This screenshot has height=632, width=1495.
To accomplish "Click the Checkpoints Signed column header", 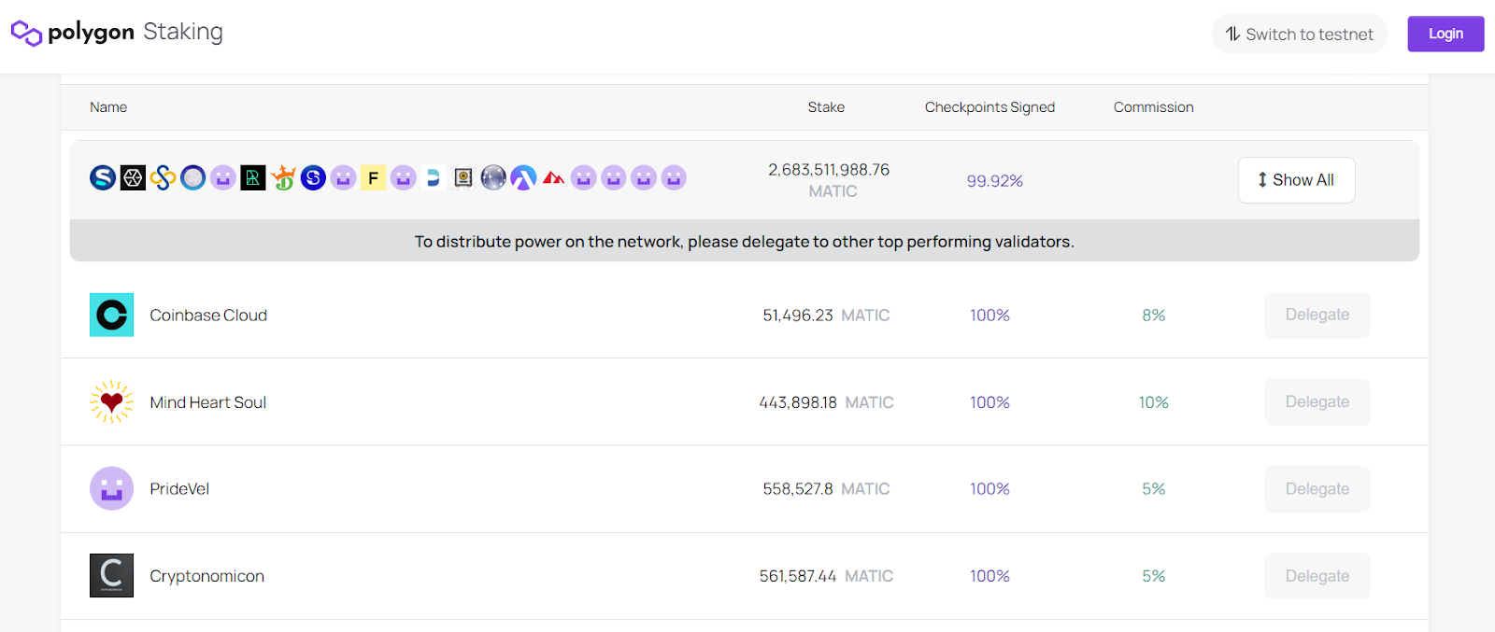I will pyautogui.click(x=990, y=107).
